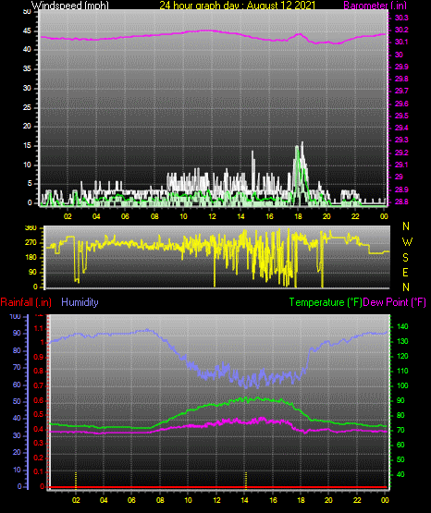Click the 0.5 rainfall scale value
Screen dimensions: 431x513
39,414
